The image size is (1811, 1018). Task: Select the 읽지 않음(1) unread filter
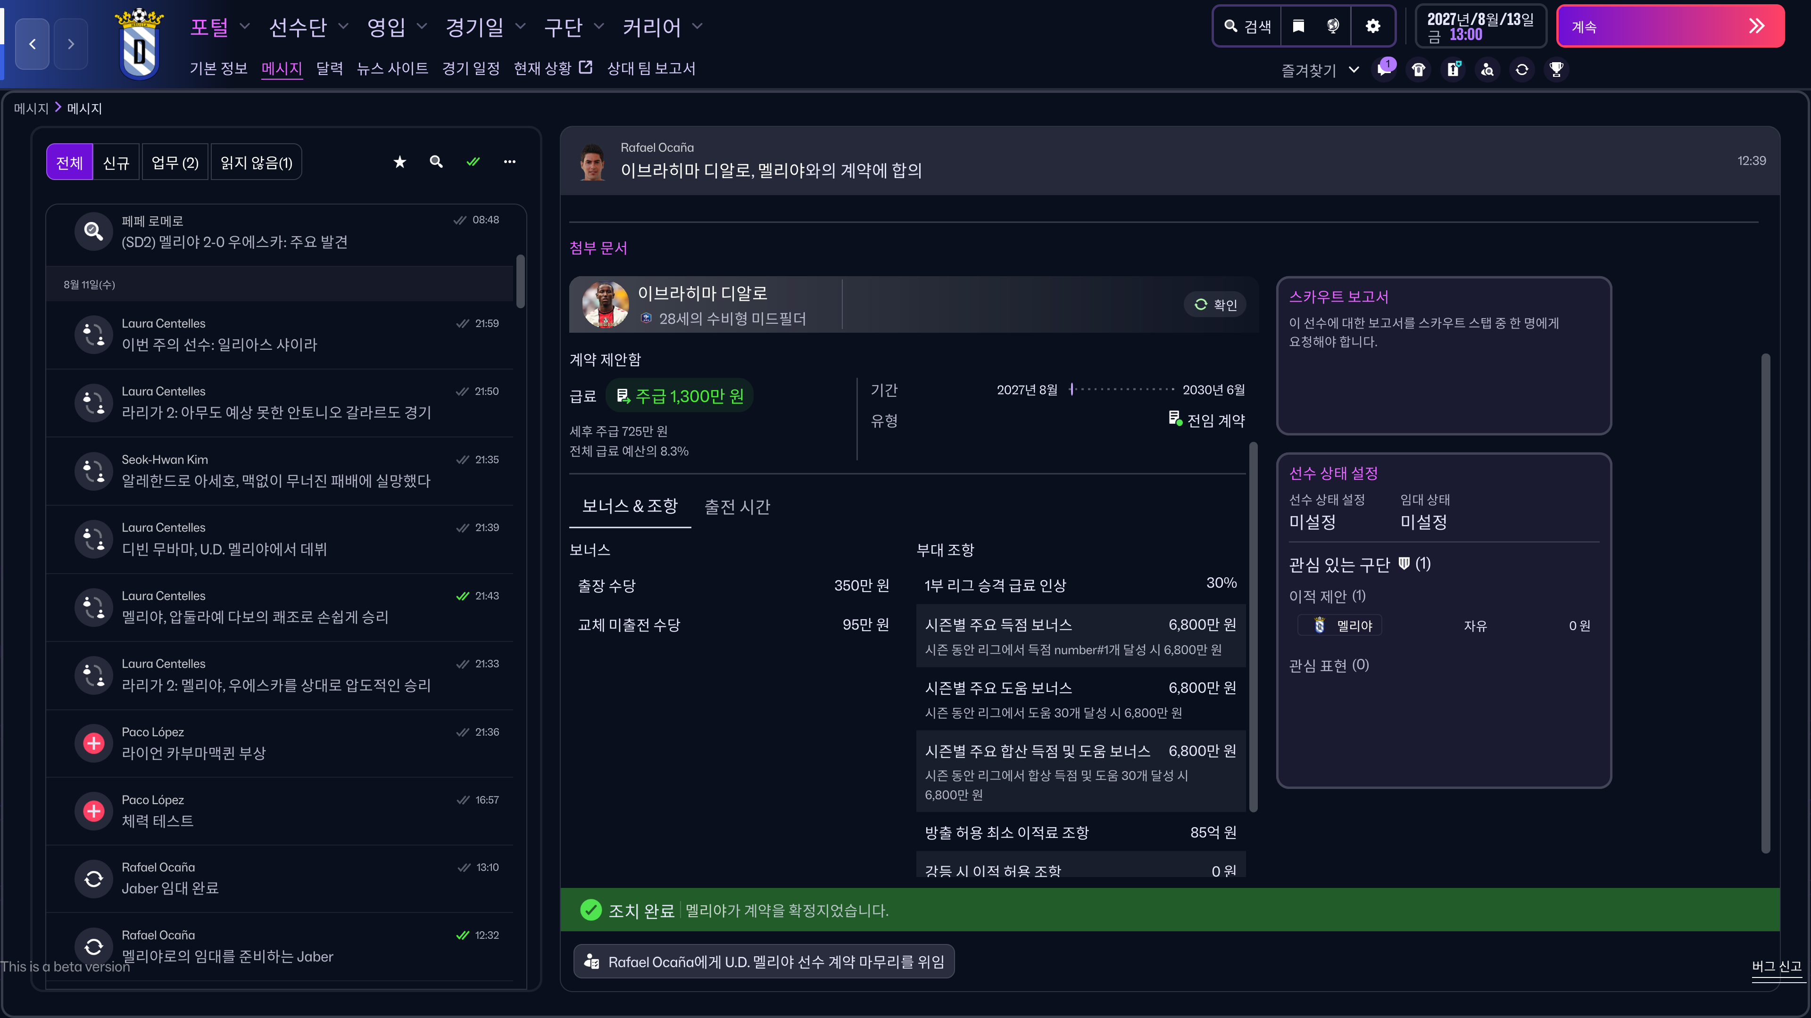tap(256, 163)
